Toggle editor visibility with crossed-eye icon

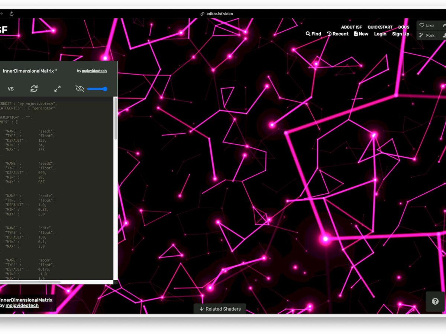(x=80, y=89)
